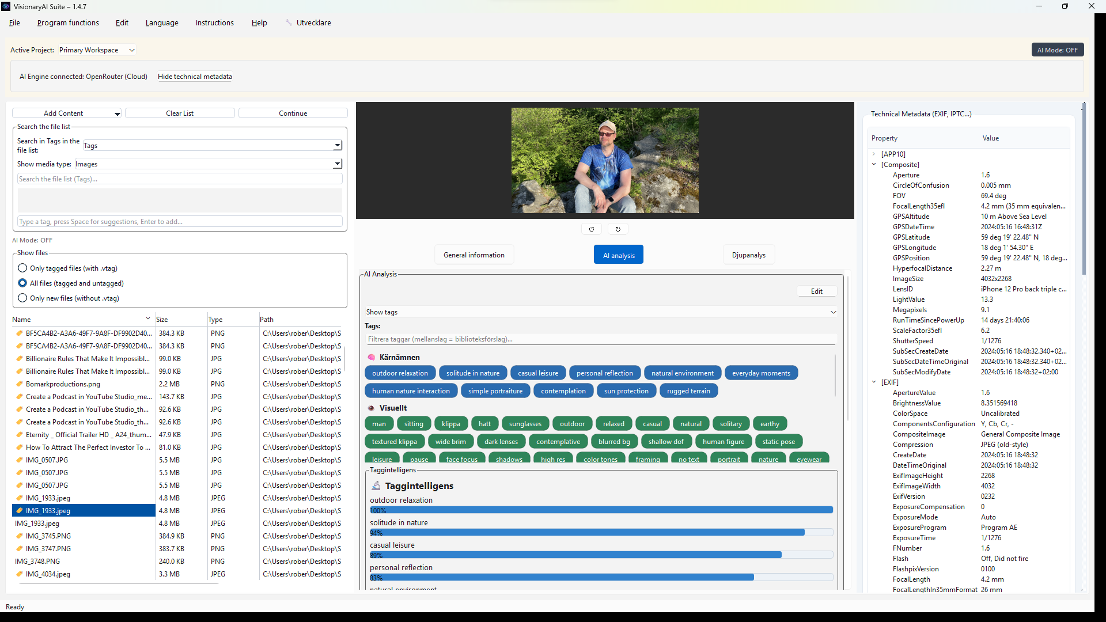
Task: Collapse the [Composite] metadata group
Action: point(874,165)
